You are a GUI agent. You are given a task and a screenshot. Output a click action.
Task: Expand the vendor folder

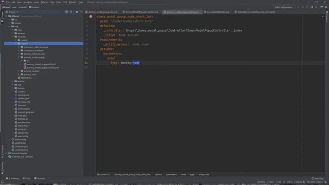(x=9, y=23)
